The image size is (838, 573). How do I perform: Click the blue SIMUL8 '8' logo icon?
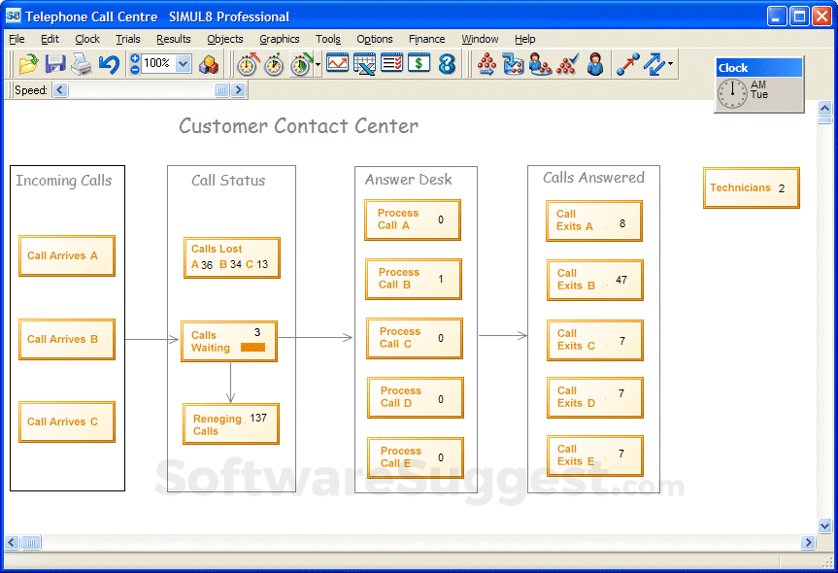447,64
